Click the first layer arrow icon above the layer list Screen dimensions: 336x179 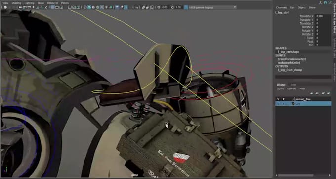312,93
